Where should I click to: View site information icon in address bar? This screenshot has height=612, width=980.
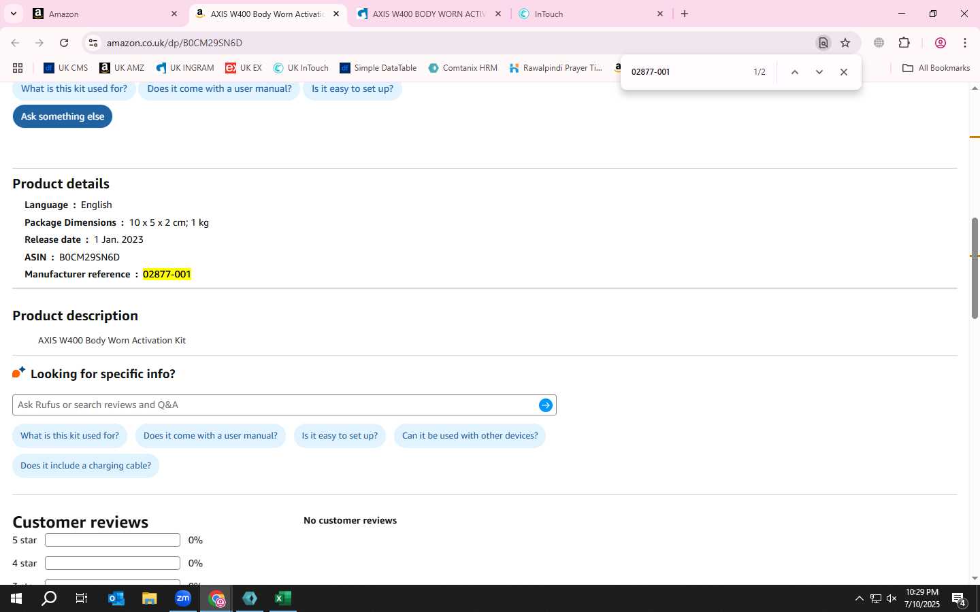(x=93, y=43)
